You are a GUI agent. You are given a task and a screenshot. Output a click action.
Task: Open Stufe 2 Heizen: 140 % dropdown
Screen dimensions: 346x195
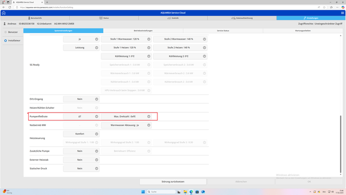[x=180, y=48]
